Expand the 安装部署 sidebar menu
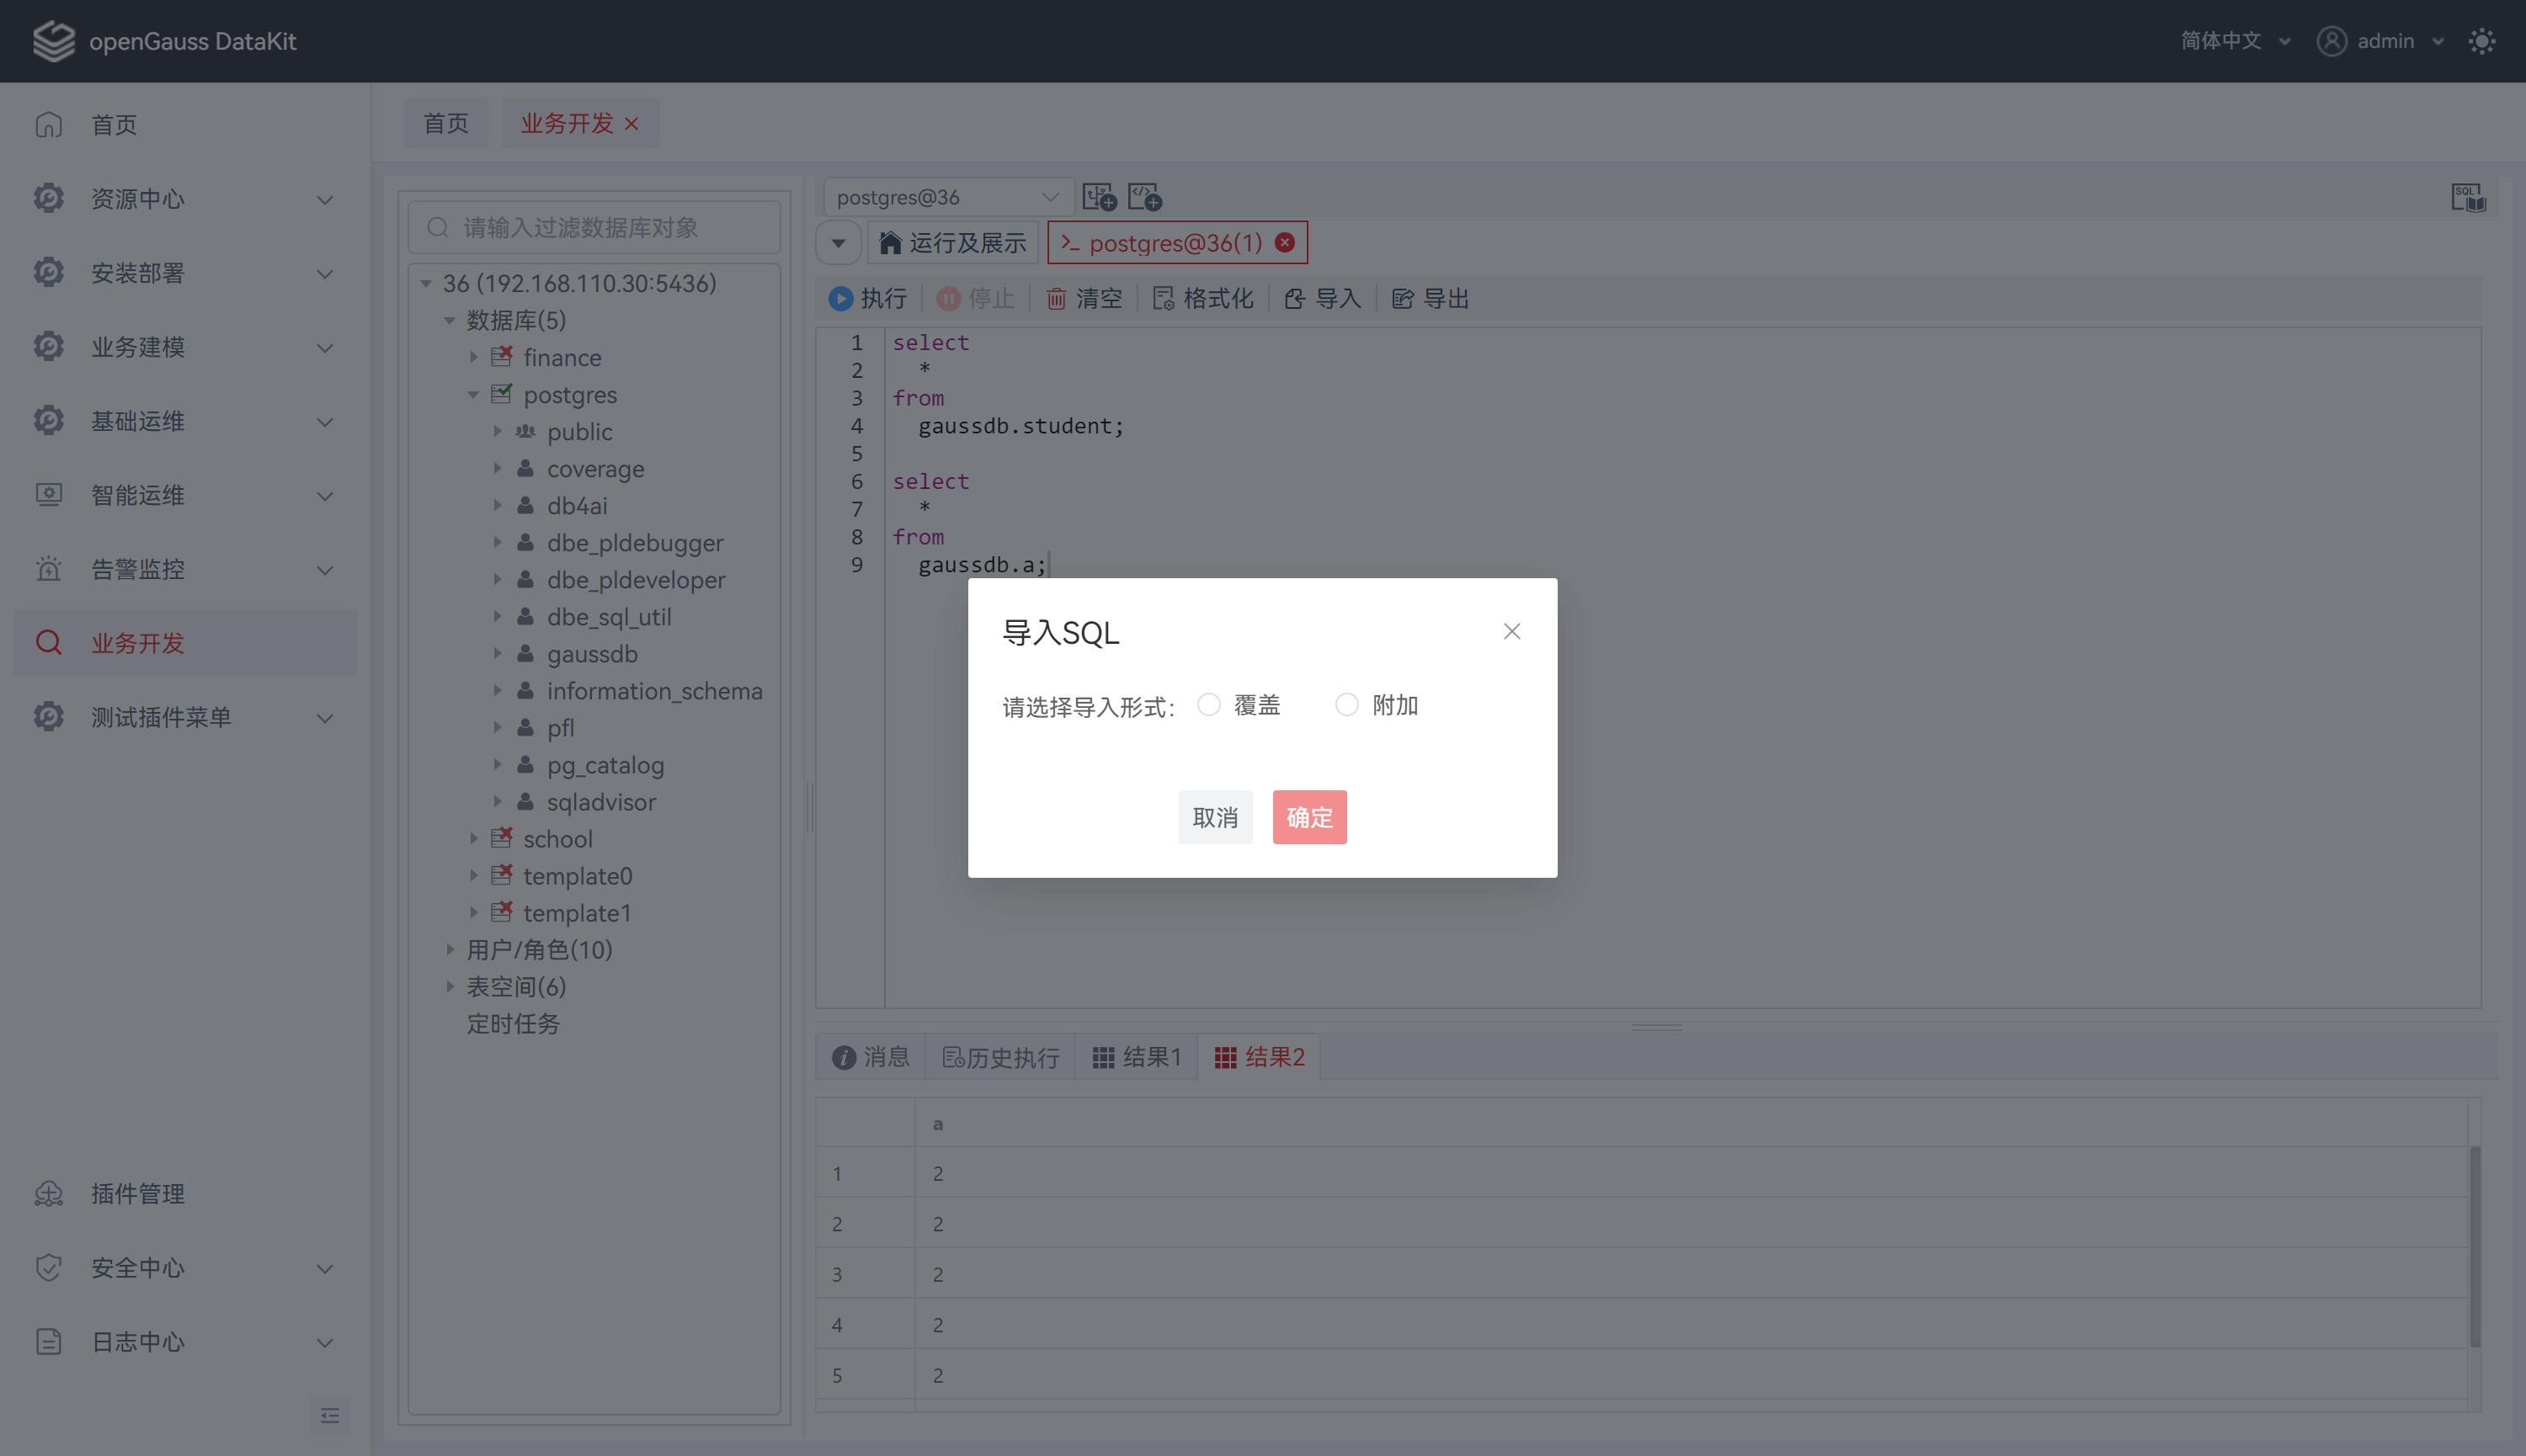The width and height of the screenshot is (2526, 1456). [185, 273]
